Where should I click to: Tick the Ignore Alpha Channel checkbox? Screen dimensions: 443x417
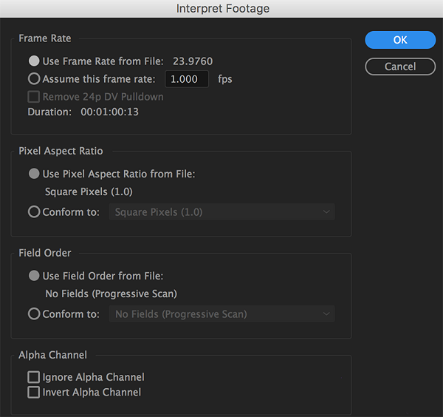[x=34, y=377]
